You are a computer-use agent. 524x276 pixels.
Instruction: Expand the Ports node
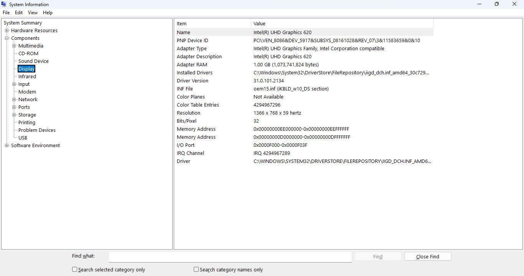click(14, 107)
